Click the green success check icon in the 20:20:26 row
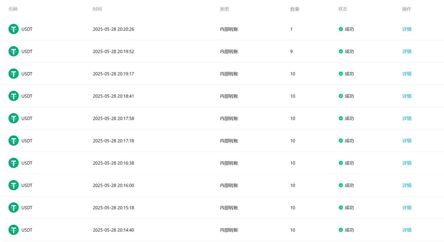Image resolution: width=444 pixels, height=242 pixels. point(341,29)
